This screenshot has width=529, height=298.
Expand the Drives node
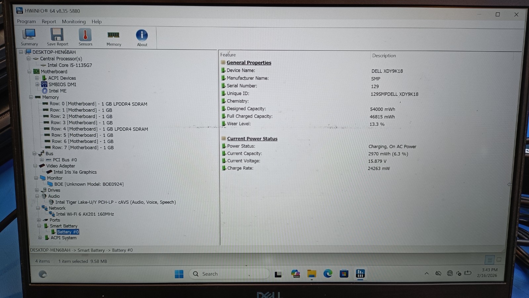pos(37,190)
